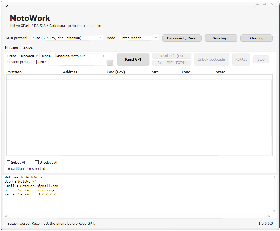Focus the Custom preloader EMI input field
This screenshot has width=280, height=231.
pos(77,63)
